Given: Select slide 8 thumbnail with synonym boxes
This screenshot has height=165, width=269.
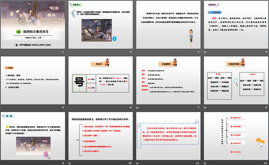Looking at the screenshot, I should (x=236, y=80).
